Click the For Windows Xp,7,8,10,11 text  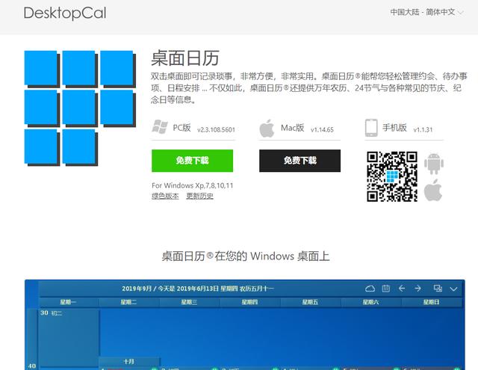pos(193,185)
